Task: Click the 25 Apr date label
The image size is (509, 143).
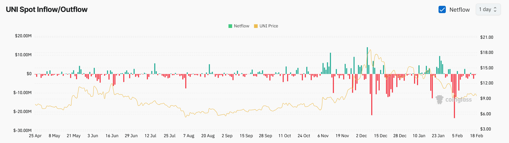Action: [x=35, y=136]
